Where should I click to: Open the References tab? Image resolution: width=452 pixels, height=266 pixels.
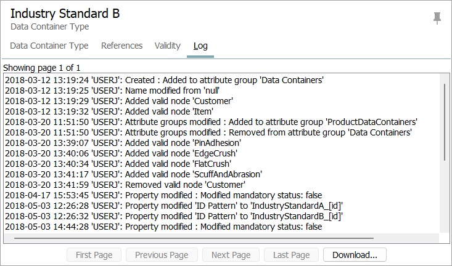[x=121, y=46]
